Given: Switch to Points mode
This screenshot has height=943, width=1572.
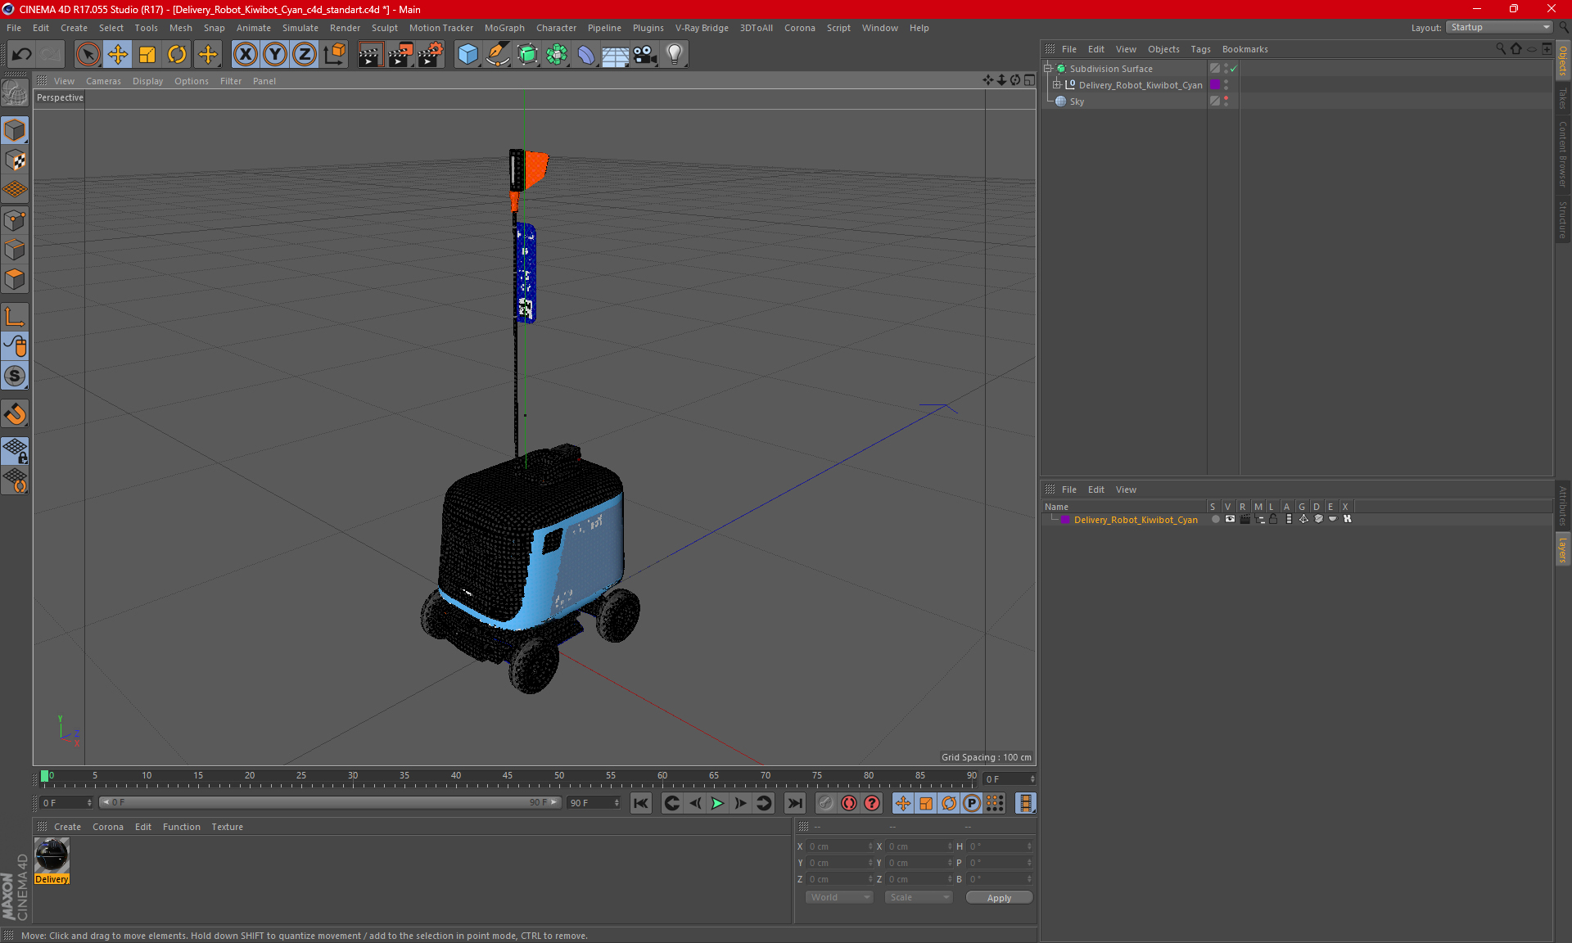Looking at the screenshot, I should tap(15, 219).
